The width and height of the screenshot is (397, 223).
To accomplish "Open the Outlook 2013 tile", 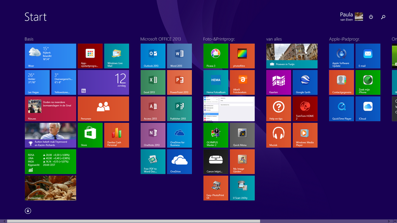I will 153,56.
